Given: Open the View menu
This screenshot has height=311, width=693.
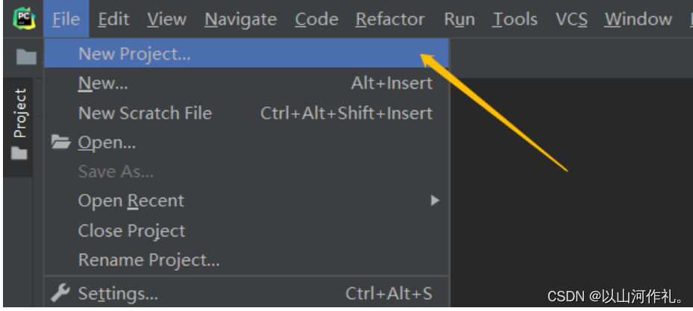Looking at the screenshot, I should tap(166, 19).
